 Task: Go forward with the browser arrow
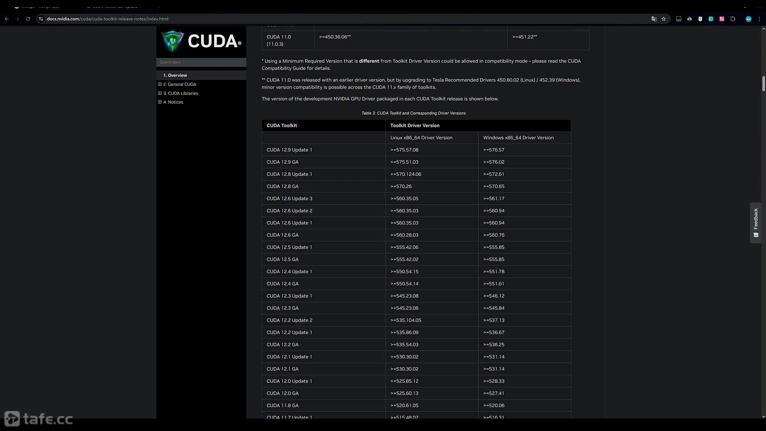coord(17,19)
